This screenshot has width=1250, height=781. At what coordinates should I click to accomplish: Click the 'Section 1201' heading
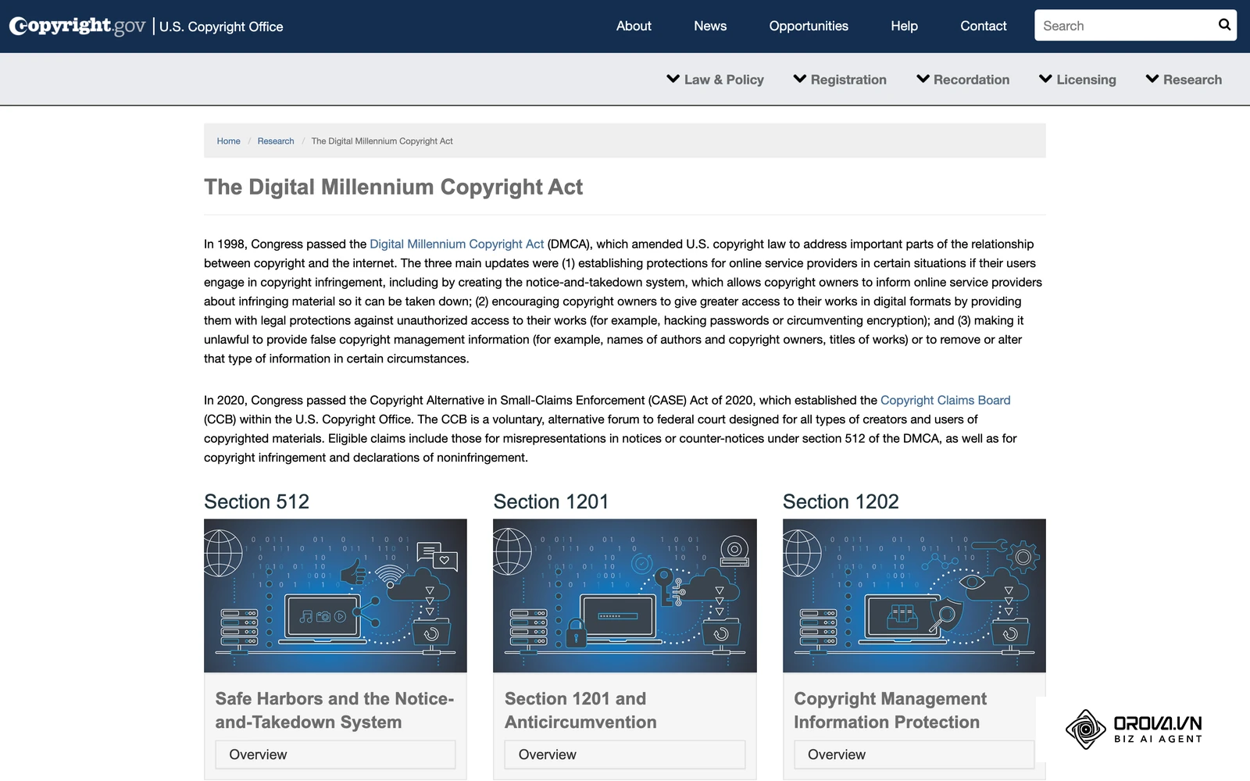click(x=551, y=501)
